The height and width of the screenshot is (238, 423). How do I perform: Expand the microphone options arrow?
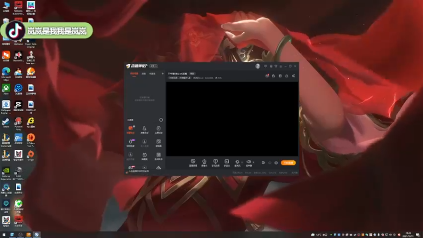pos(242,162)
